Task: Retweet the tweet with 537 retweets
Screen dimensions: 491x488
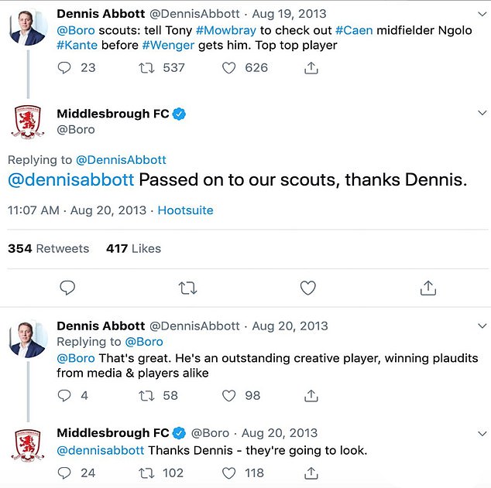Action: click(143, 67)
